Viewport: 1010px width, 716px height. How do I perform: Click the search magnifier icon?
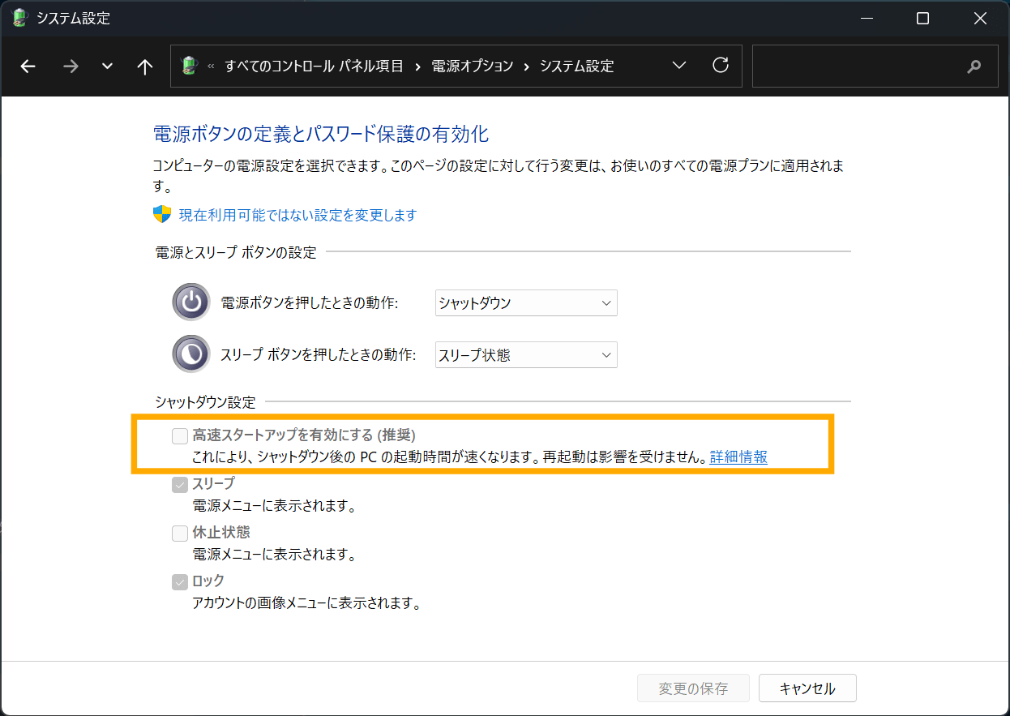[x=974, y=66]
